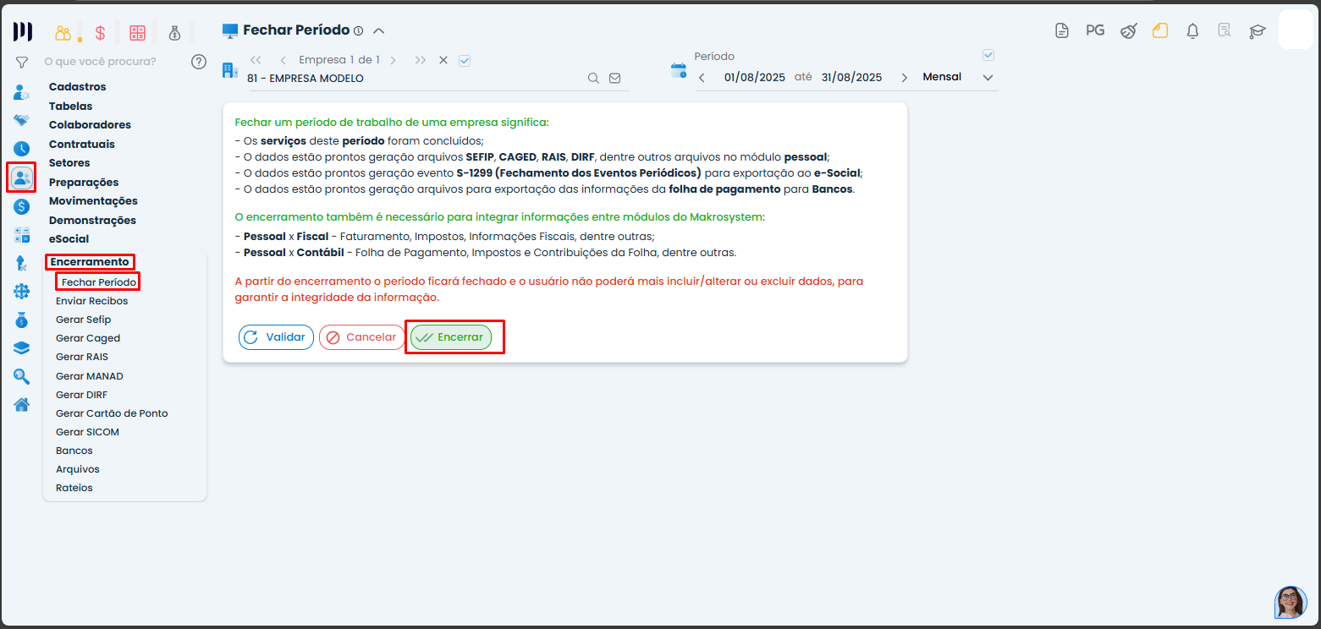Open the money bag module in top bar
This screenshot has height=629, width=1321.
(174, 33)
